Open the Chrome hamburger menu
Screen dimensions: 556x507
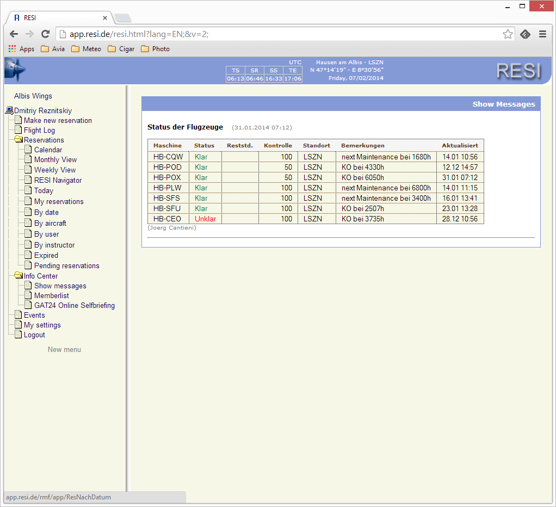pyautogui.click(x=542, y=34)
